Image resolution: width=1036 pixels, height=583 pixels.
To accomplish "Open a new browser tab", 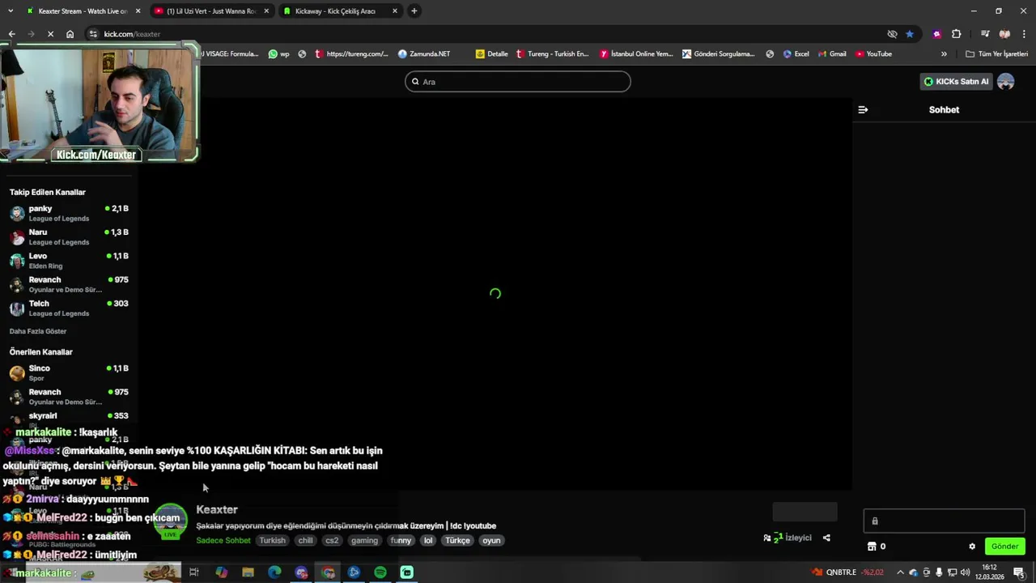I will click(414, 11).
